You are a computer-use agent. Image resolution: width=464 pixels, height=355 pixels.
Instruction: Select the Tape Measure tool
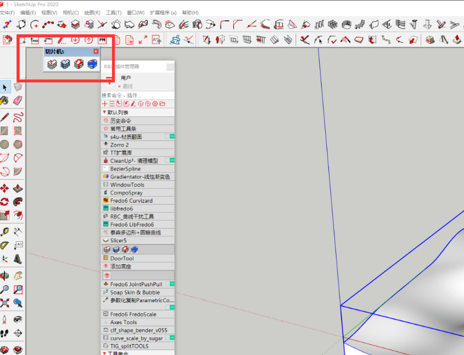pos(4,232)
